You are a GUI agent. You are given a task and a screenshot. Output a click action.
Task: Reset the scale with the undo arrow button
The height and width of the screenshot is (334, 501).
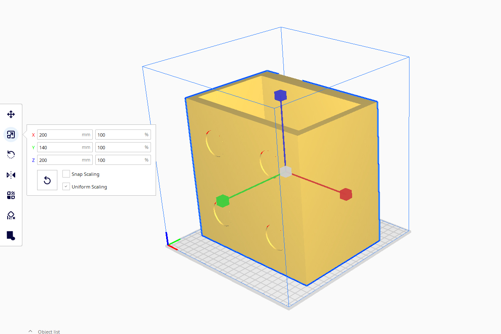47,180
